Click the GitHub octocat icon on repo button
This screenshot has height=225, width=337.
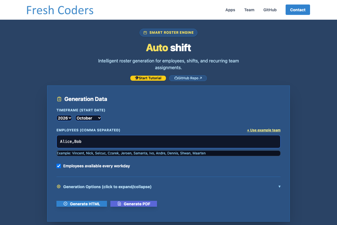tap(176, 78)
